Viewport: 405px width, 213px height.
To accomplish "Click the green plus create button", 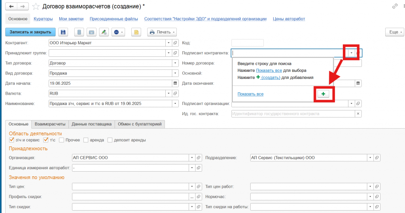I will pyautogui.click(x=324, y=94).
